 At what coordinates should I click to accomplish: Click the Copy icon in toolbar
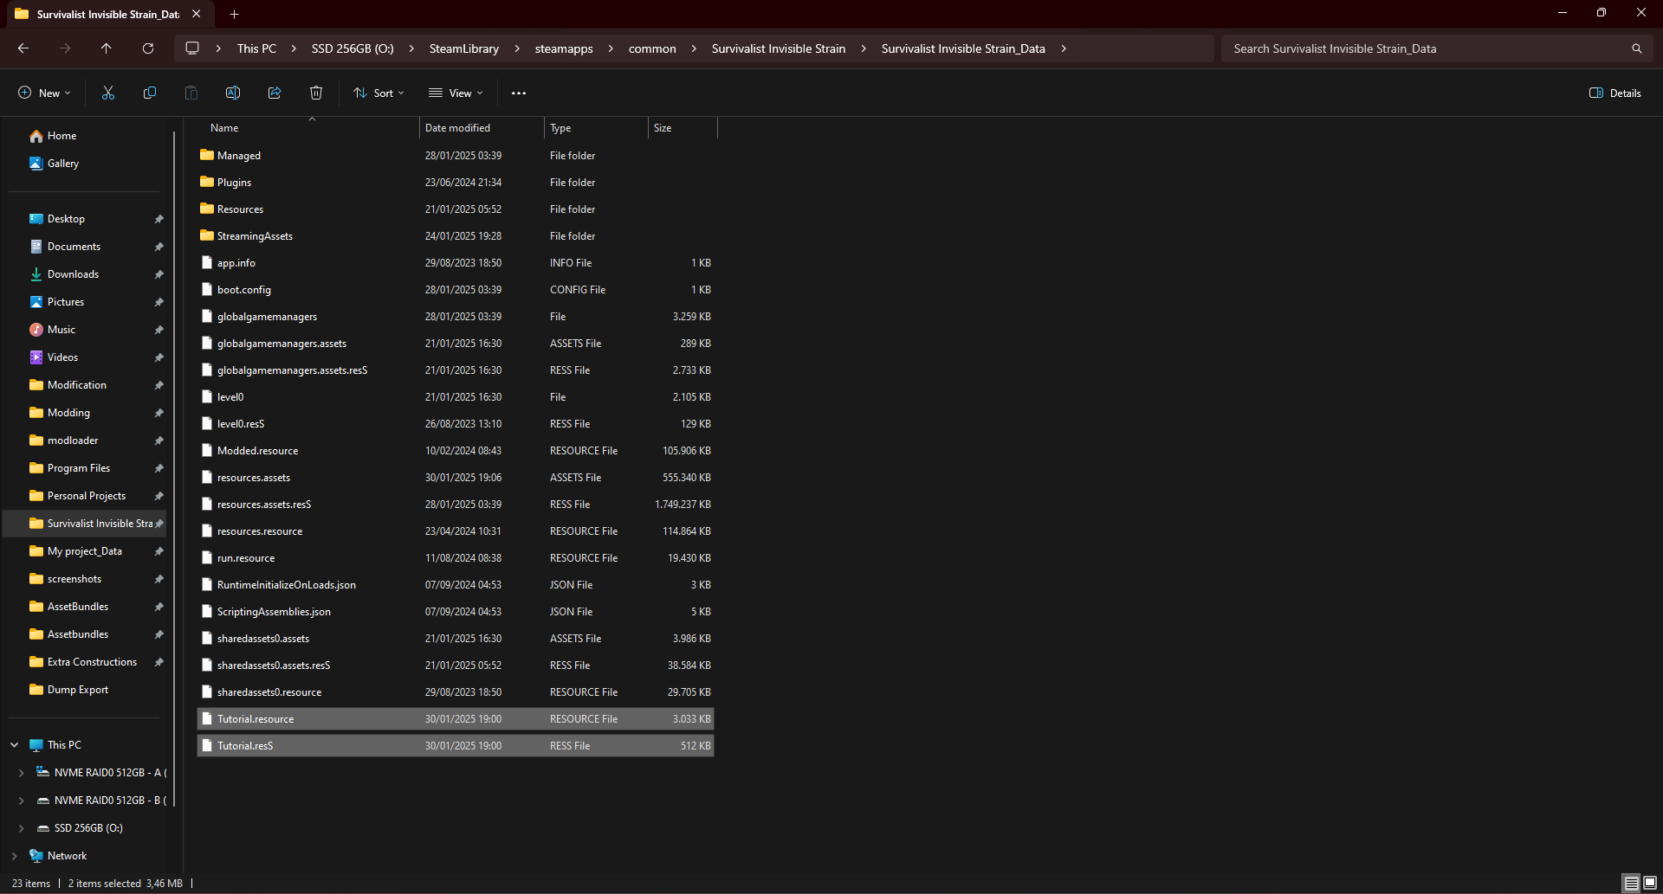coord(150,93)
